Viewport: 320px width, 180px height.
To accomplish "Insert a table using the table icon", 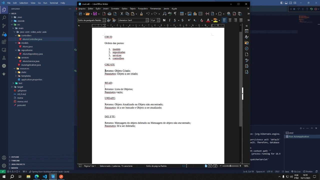I will (182, 14).
